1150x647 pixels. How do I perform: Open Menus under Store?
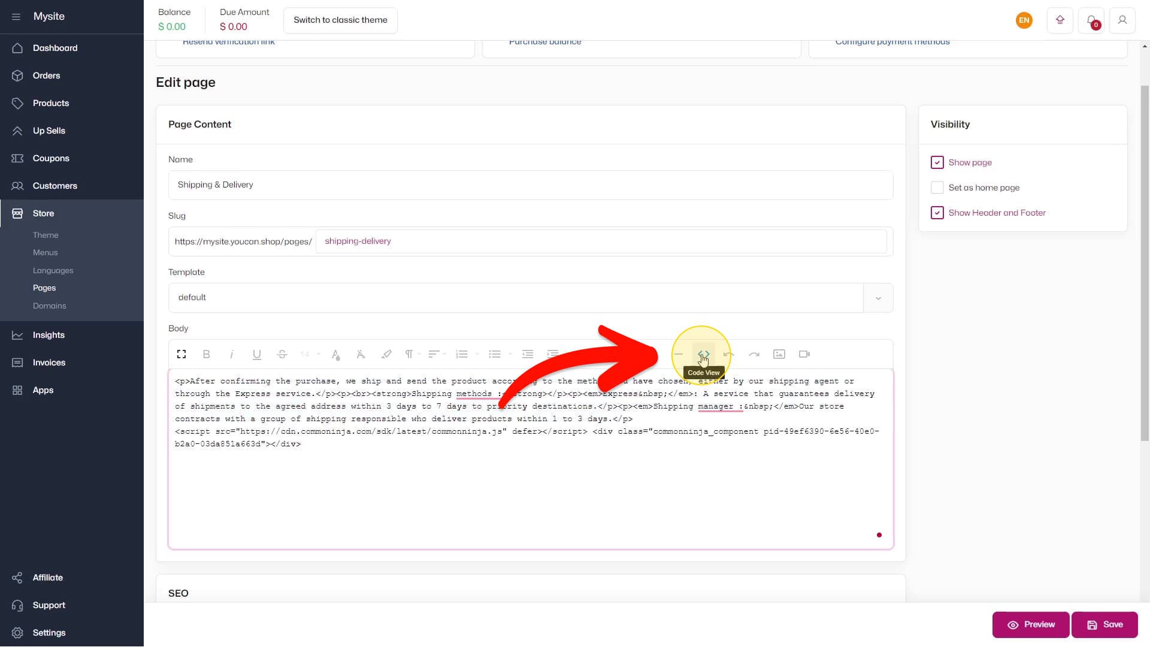[x=46, y=253]
